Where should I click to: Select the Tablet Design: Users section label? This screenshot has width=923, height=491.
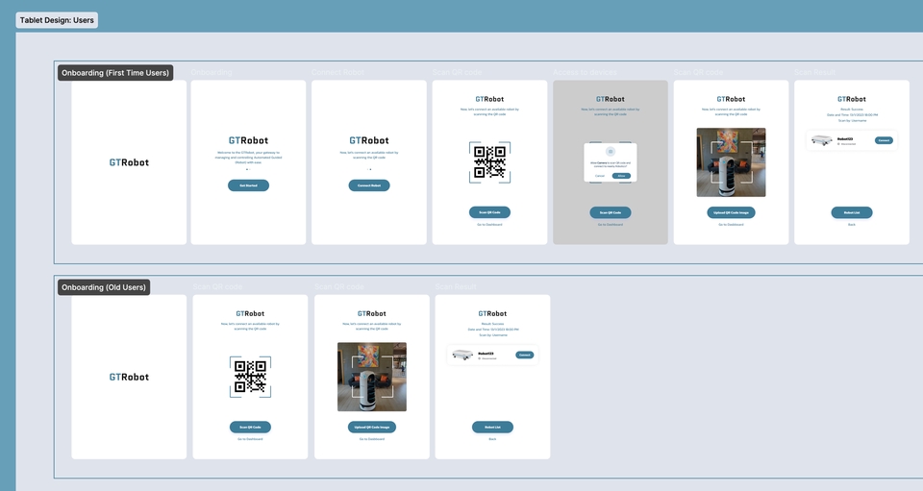[57, 20]
